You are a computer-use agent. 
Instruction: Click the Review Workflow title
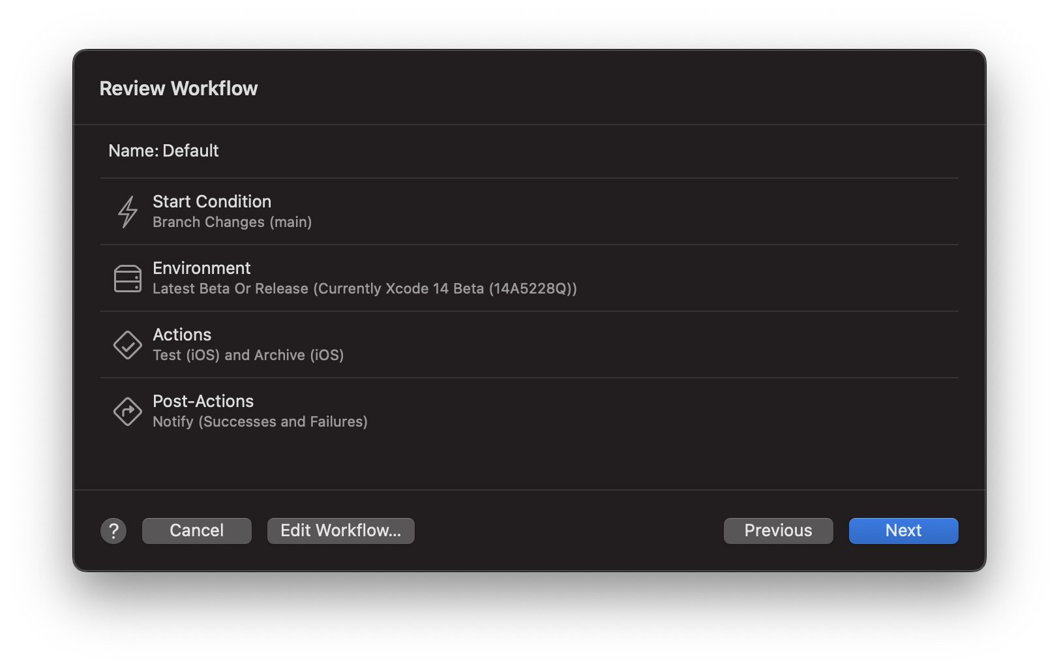179,89
